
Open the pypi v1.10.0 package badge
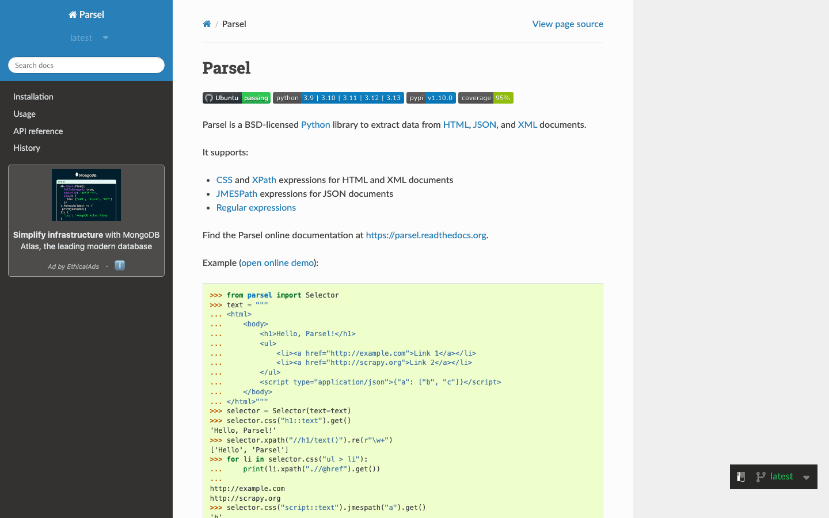431,98
